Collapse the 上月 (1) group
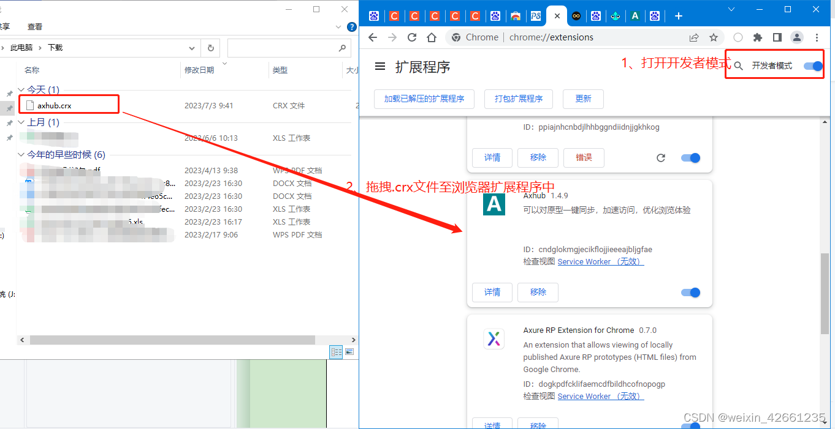The height and width of the screenshot is (429, 835). click(x=21, y=122)
